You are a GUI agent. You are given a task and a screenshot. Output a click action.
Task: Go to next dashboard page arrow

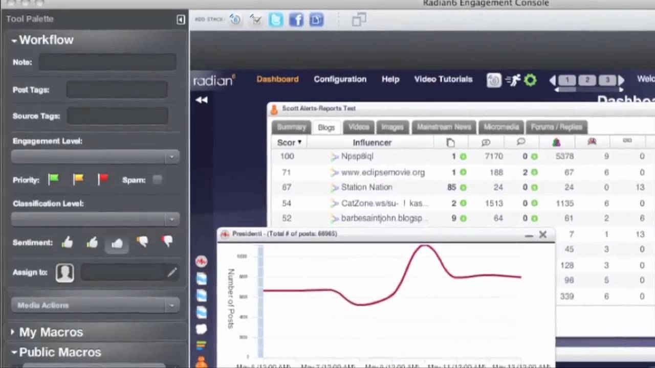tap(621, 80)
